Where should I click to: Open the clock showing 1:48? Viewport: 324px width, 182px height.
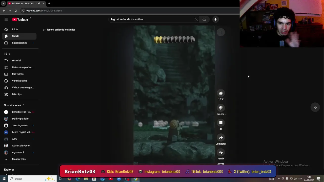[309, 179]
